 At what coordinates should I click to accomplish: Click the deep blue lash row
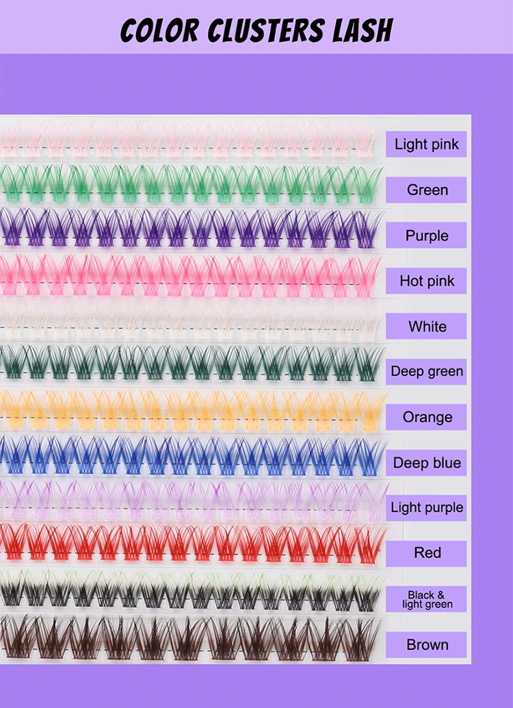192,455
